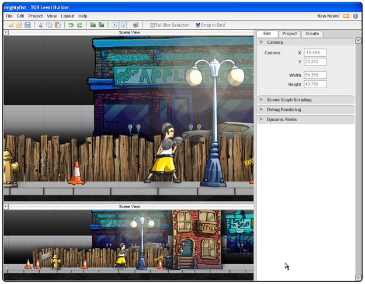Switch to the Create panel tab
Viewport: 365px width, 284px height.
pyautogui.click(x=312, y=33)
